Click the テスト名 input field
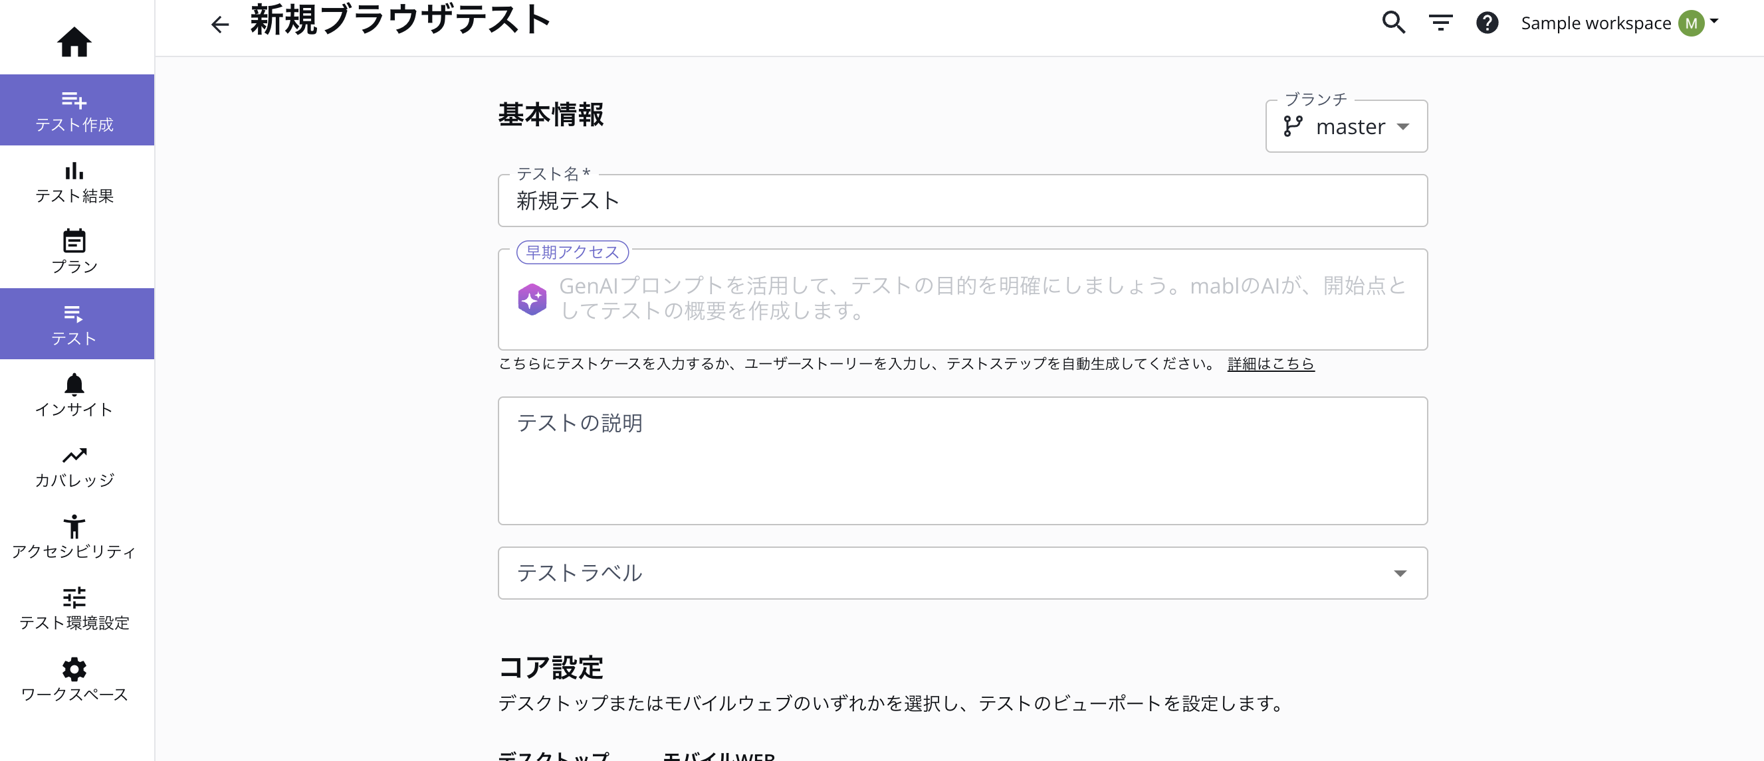The image size is (1764, 761). [963, 201]
